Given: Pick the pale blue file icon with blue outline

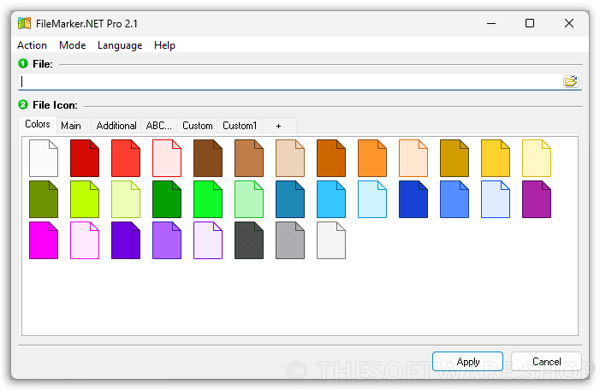Looking at the screenshot, I should (496, 199).
